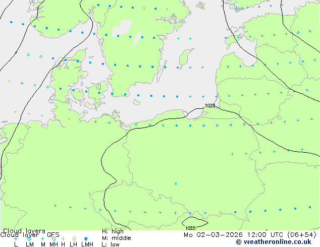
Task: Click the orange plus H legend symbol
Action: pos(63,238)
